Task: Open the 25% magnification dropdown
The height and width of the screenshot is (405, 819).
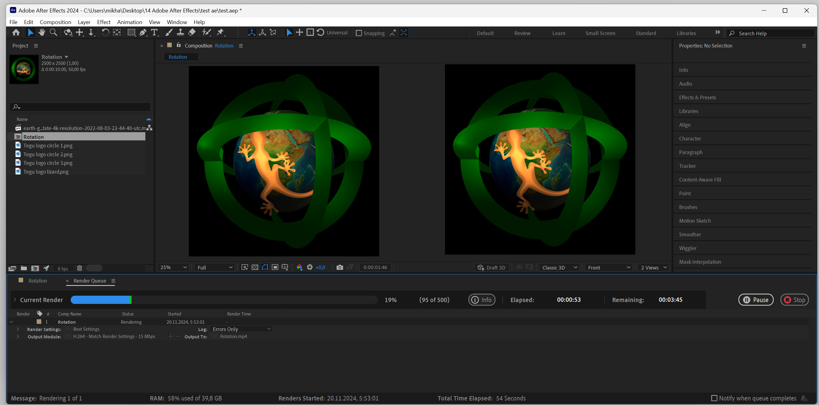Action: coord(173,267)
